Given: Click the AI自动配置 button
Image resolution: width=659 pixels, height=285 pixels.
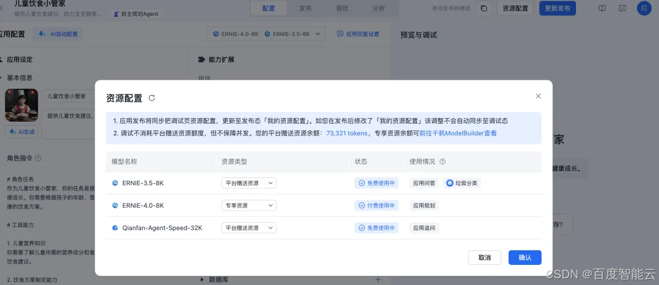Looking at the screenshot, I should (59, 35).
